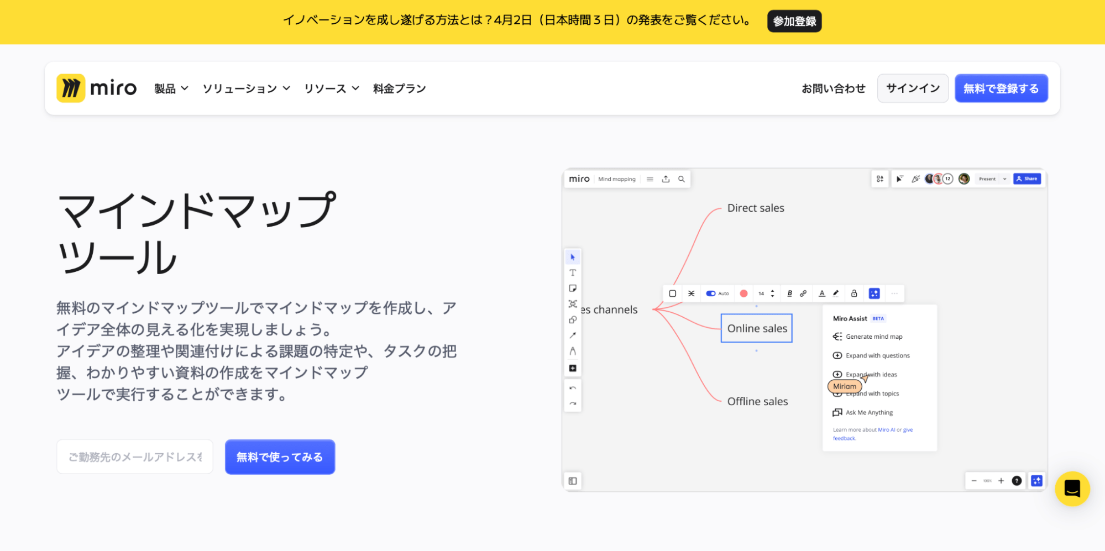Select the Text tool in the board toolbar
The width and height of the screenshot is (1105, 551).
click(573, 272)
